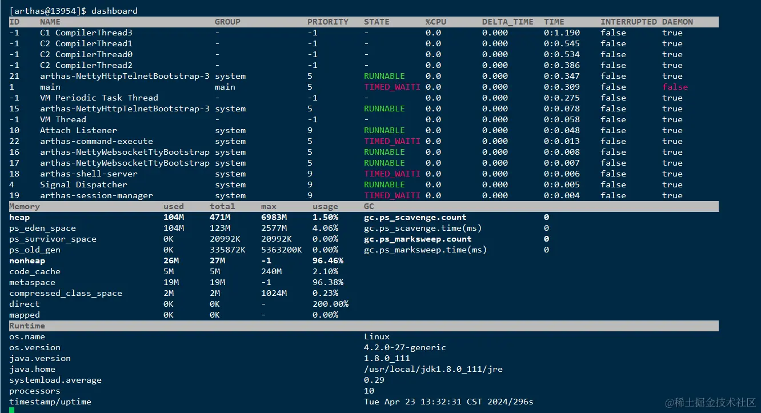Select the direct usage "200.00%"
The width and height of the screenshot is (761, 413).
coord(330,304)
